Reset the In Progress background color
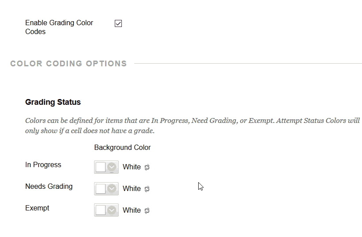The image size is (362, 237). pos(147,167)
